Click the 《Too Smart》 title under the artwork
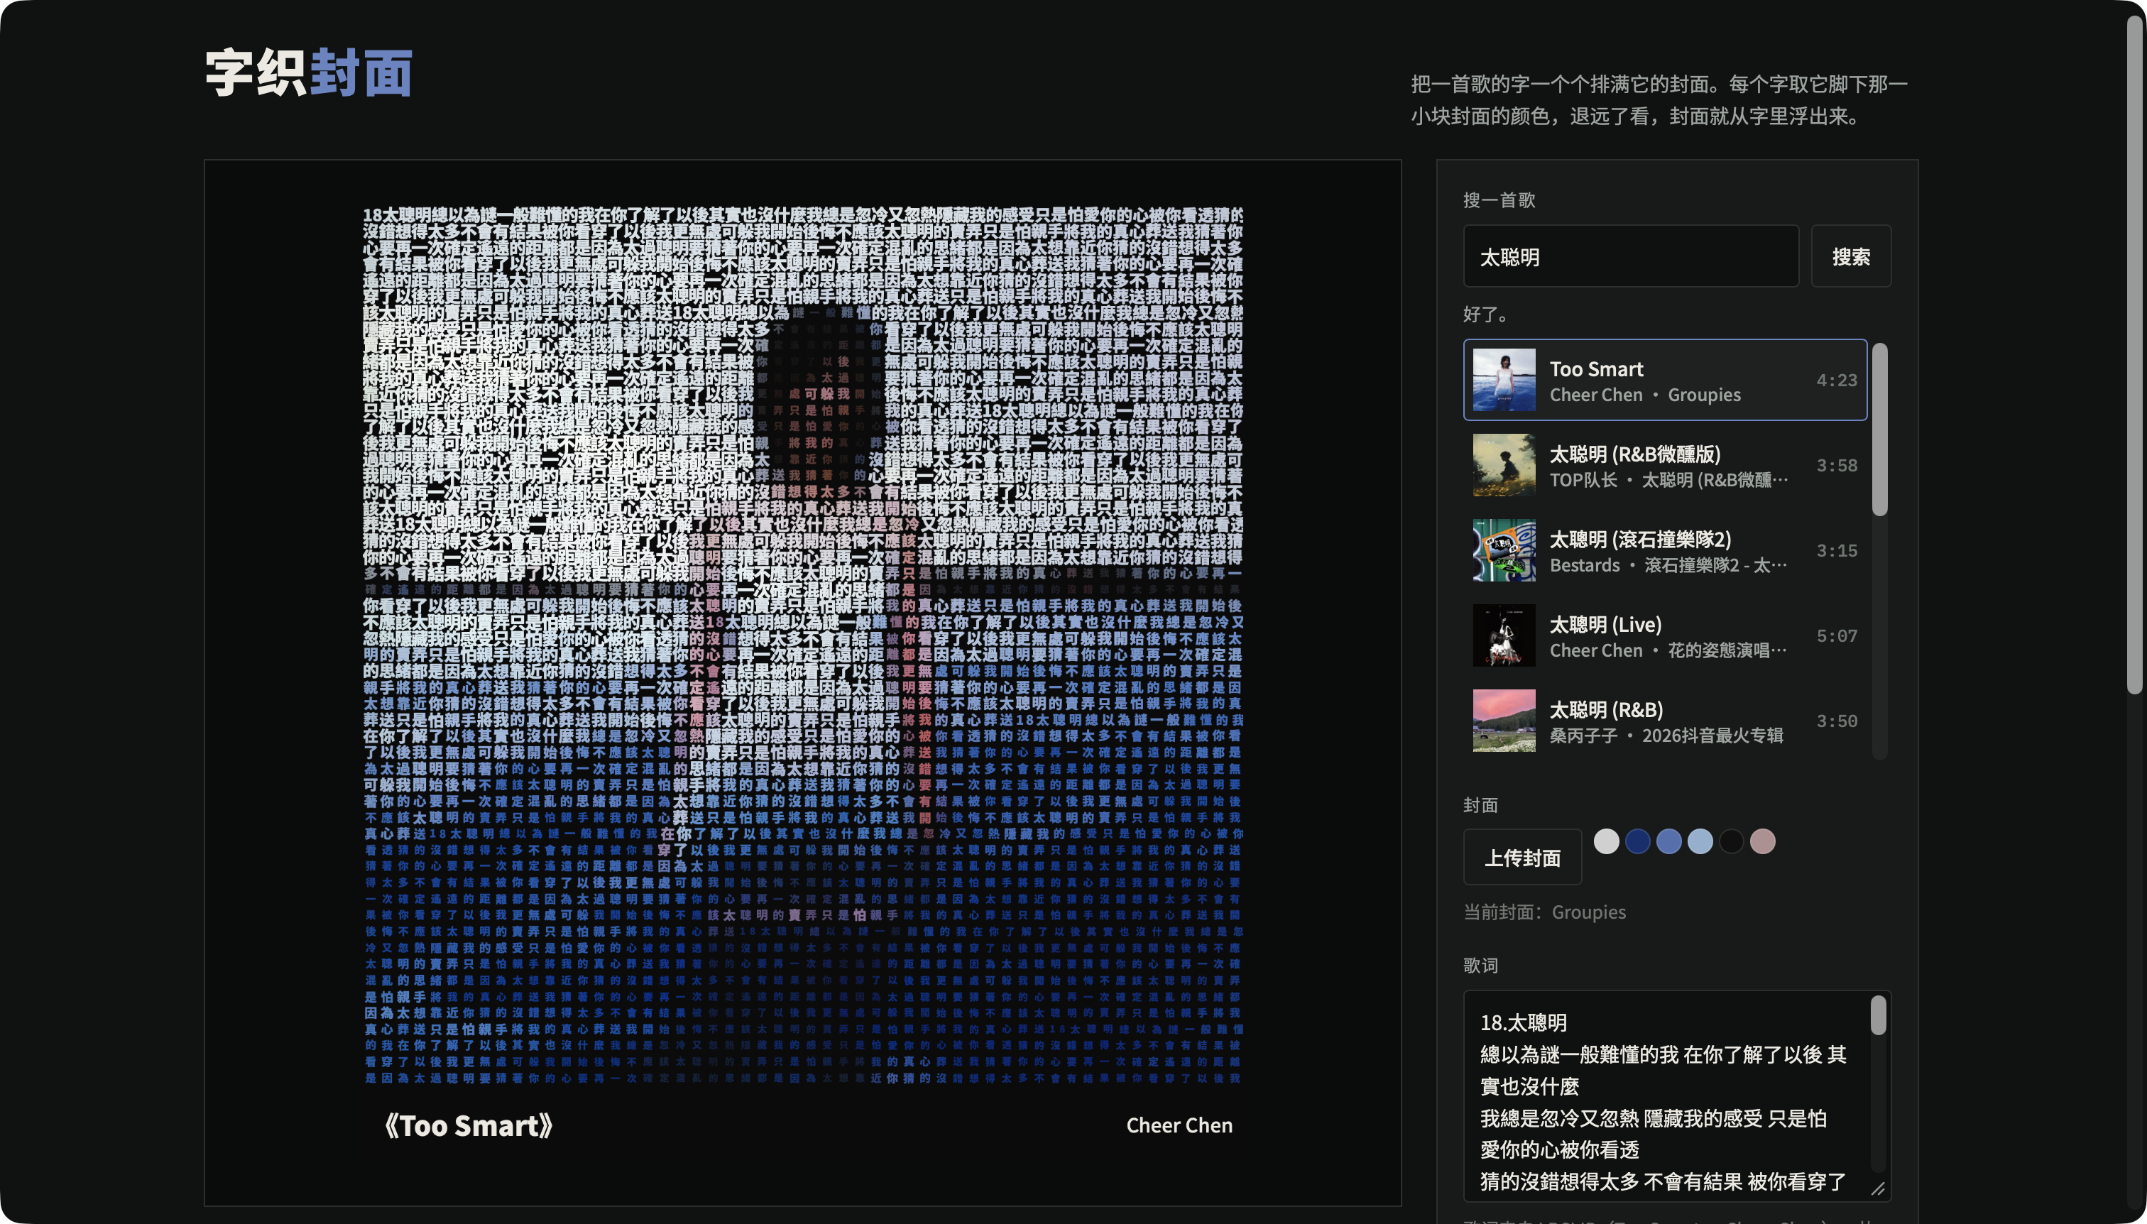This screenshot has height=1224, width=2147. 469,1125
